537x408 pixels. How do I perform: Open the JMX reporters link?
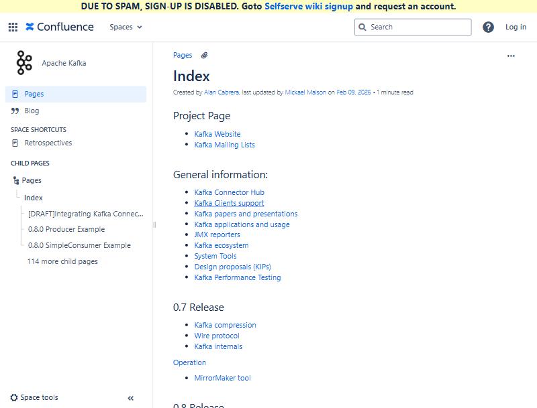point(217,234)
